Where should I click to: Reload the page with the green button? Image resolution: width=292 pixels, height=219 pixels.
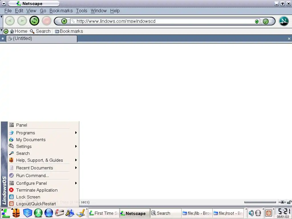tap(34, 21)
